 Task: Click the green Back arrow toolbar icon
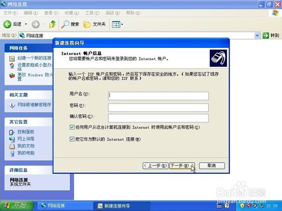pos(7,24)
